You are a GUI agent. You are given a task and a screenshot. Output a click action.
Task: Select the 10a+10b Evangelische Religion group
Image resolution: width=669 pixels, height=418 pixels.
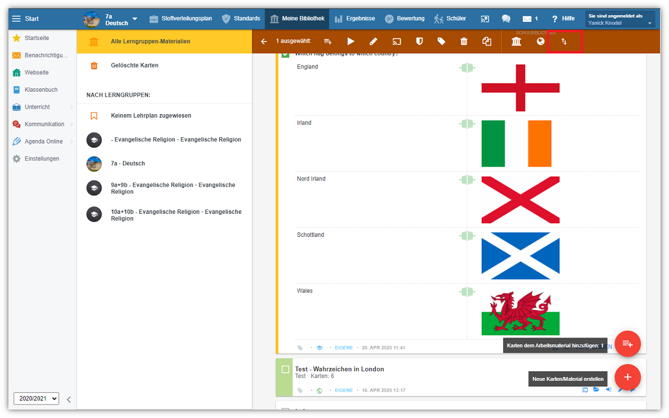164,215
